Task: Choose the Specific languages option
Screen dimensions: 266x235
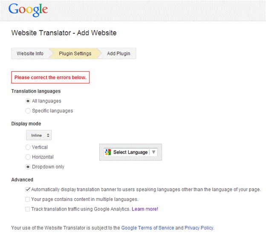Action: tap(28, 111)
